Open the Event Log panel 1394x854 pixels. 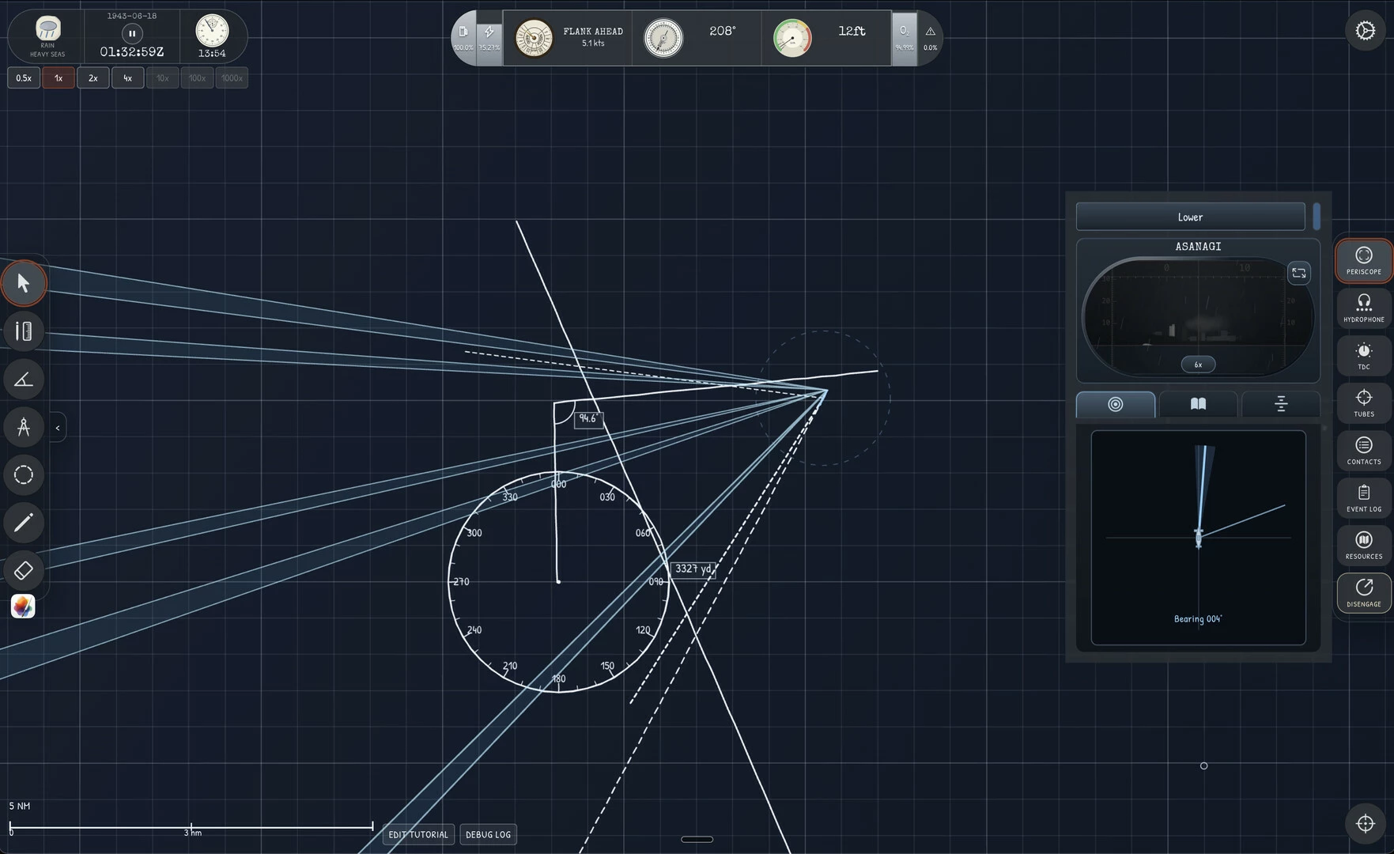1364,498
